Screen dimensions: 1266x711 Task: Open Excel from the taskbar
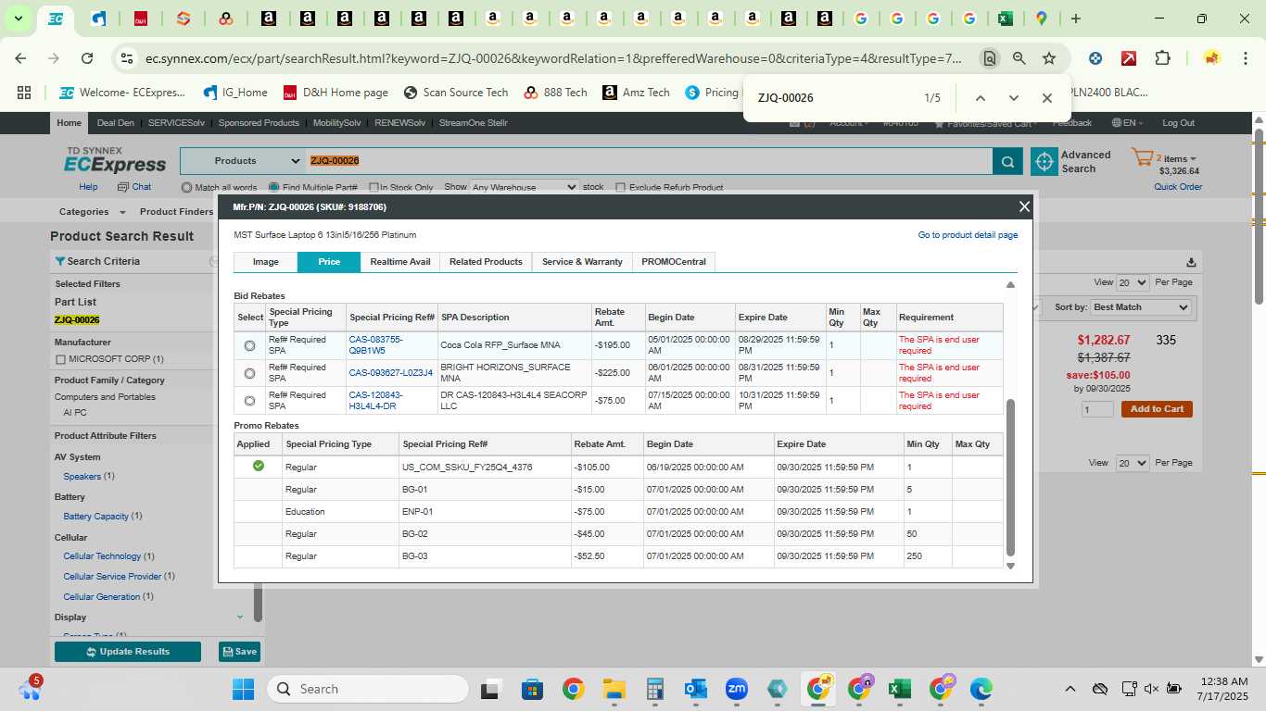[899, 689]
